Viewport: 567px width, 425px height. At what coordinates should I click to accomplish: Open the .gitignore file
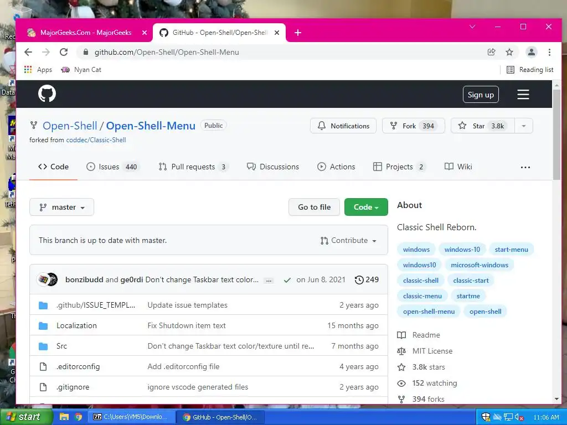(x=73, y=387)
